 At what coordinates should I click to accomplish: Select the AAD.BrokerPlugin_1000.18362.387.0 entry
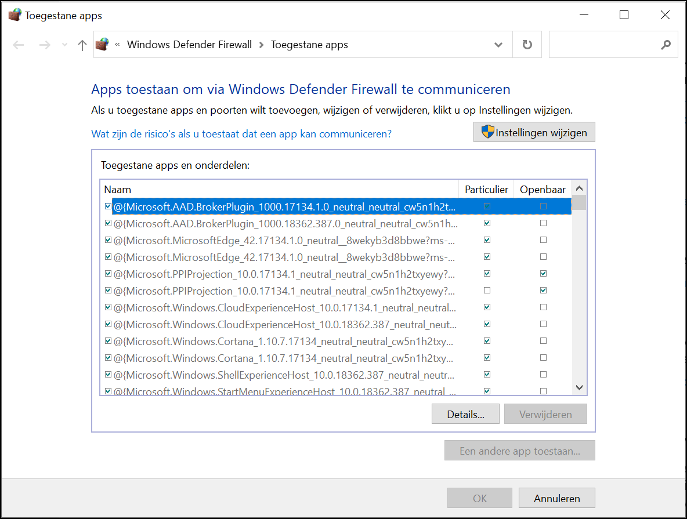click(285, 224)
